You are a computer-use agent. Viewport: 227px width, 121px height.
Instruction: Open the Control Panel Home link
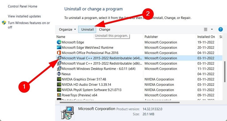23,6
